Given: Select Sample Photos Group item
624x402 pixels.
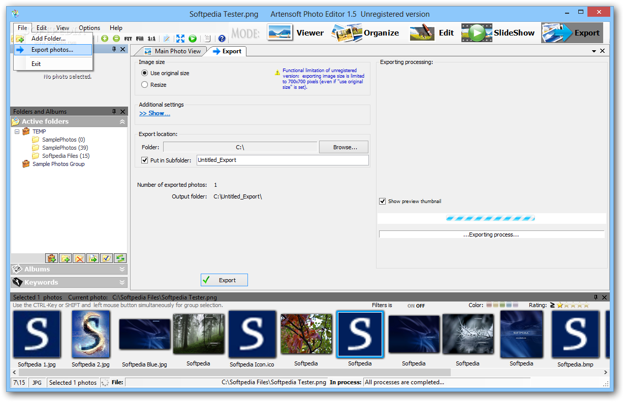Looking at the screenshot, I should pyautogui.click(x=58, y=164).
